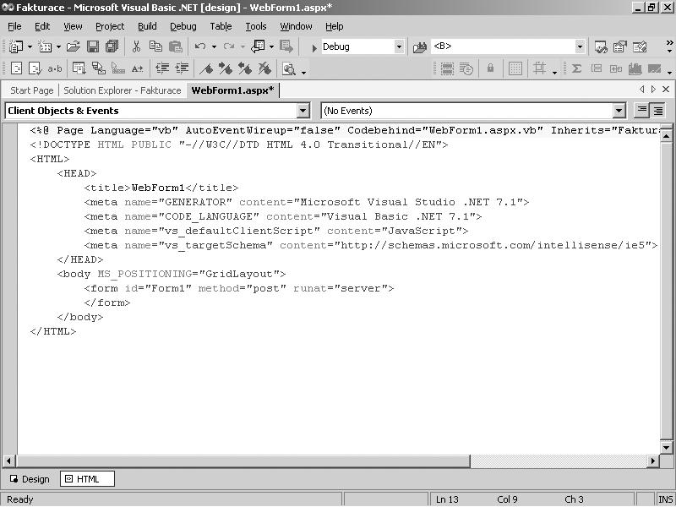This screenshot has width=676, height=507.
Task: Click the Paste clipboard icon
Action: [176, 46]
